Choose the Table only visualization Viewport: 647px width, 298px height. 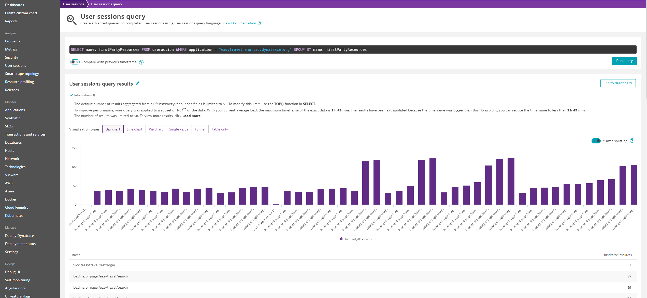click(x=220, y=129)
